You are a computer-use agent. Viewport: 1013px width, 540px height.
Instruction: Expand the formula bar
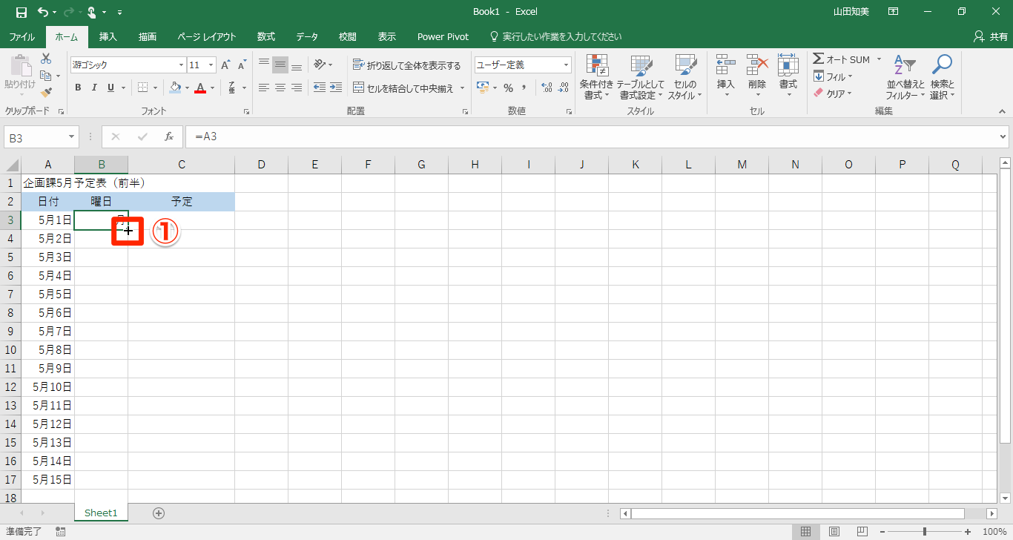point(1003,136)
